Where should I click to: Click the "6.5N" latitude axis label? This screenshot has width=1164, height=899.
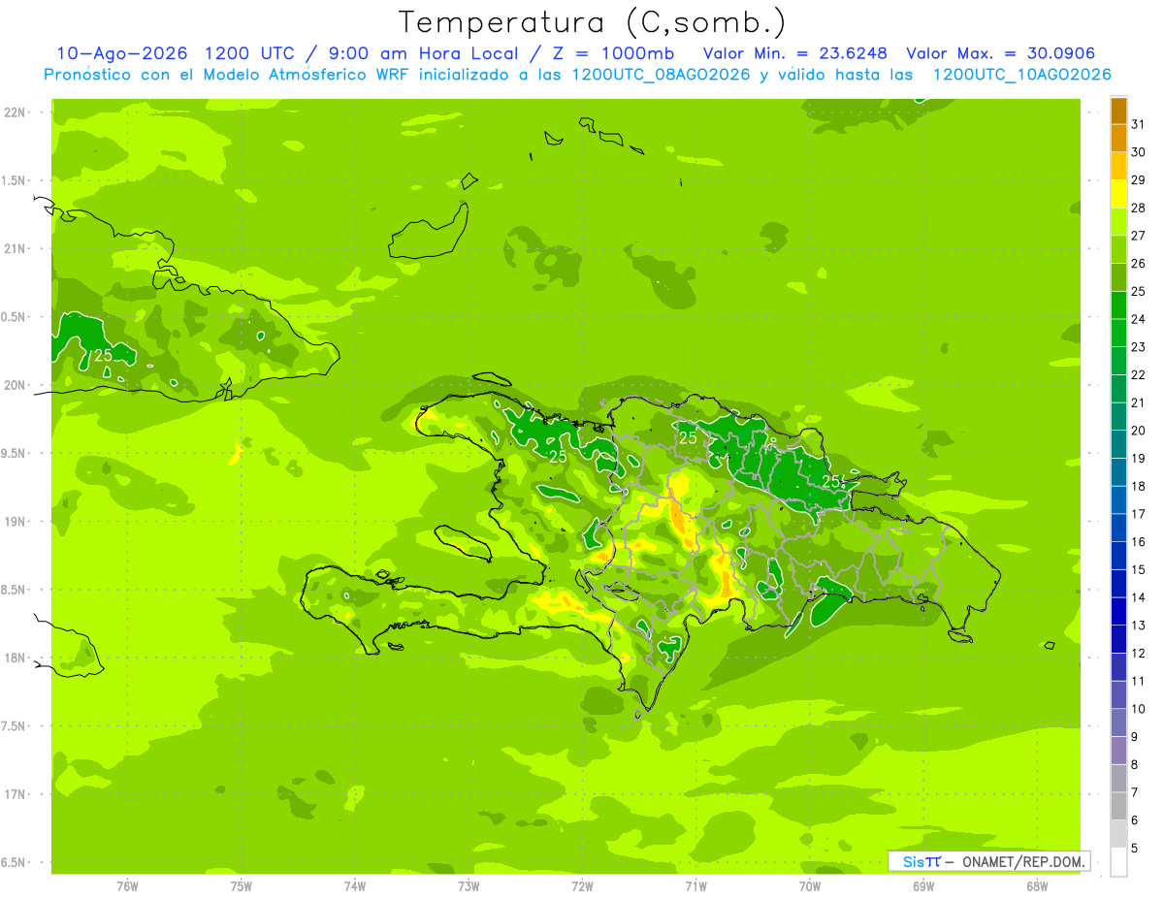point(15,862)
